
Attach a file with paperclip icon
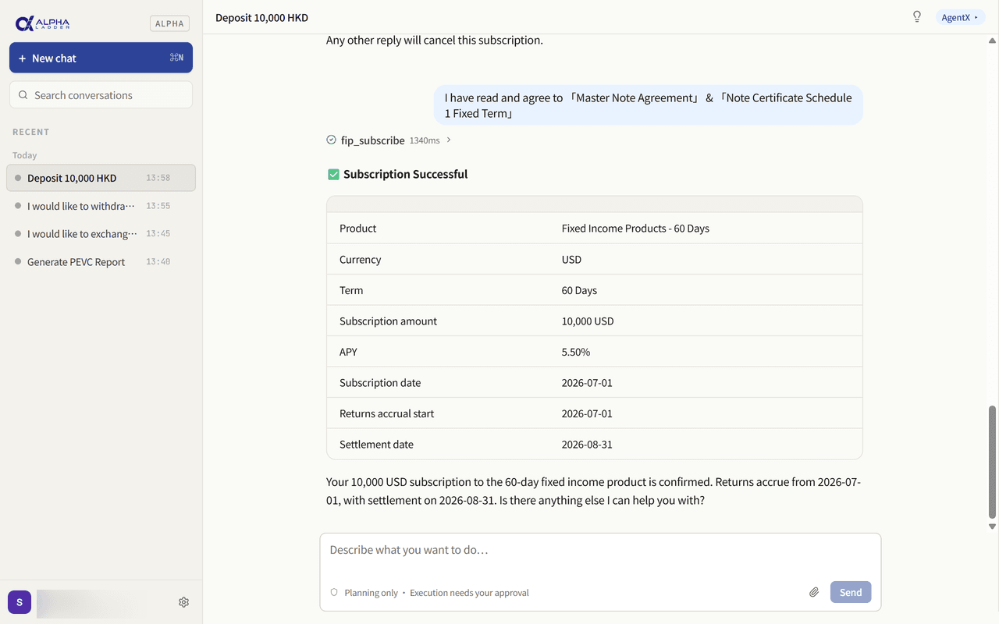(814, 593)
